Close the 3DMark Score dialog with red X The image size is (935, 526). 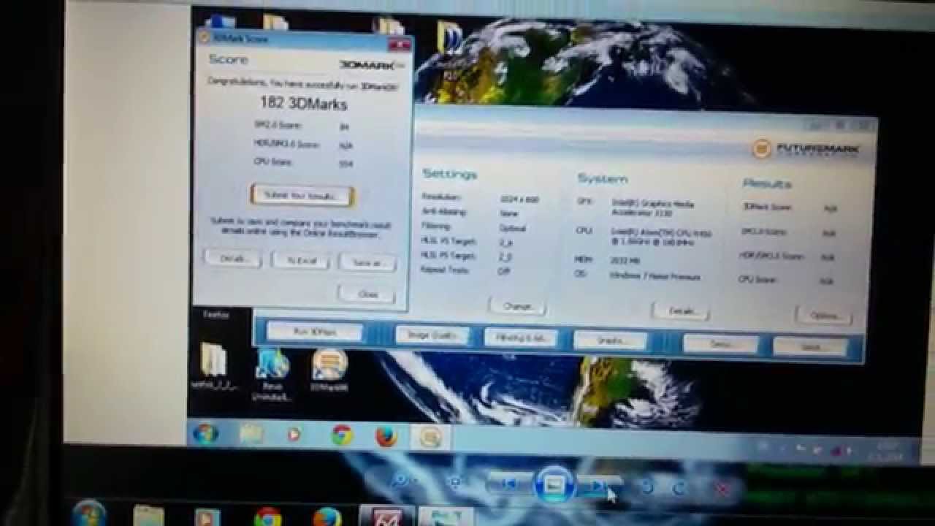(x=399, y=45)
